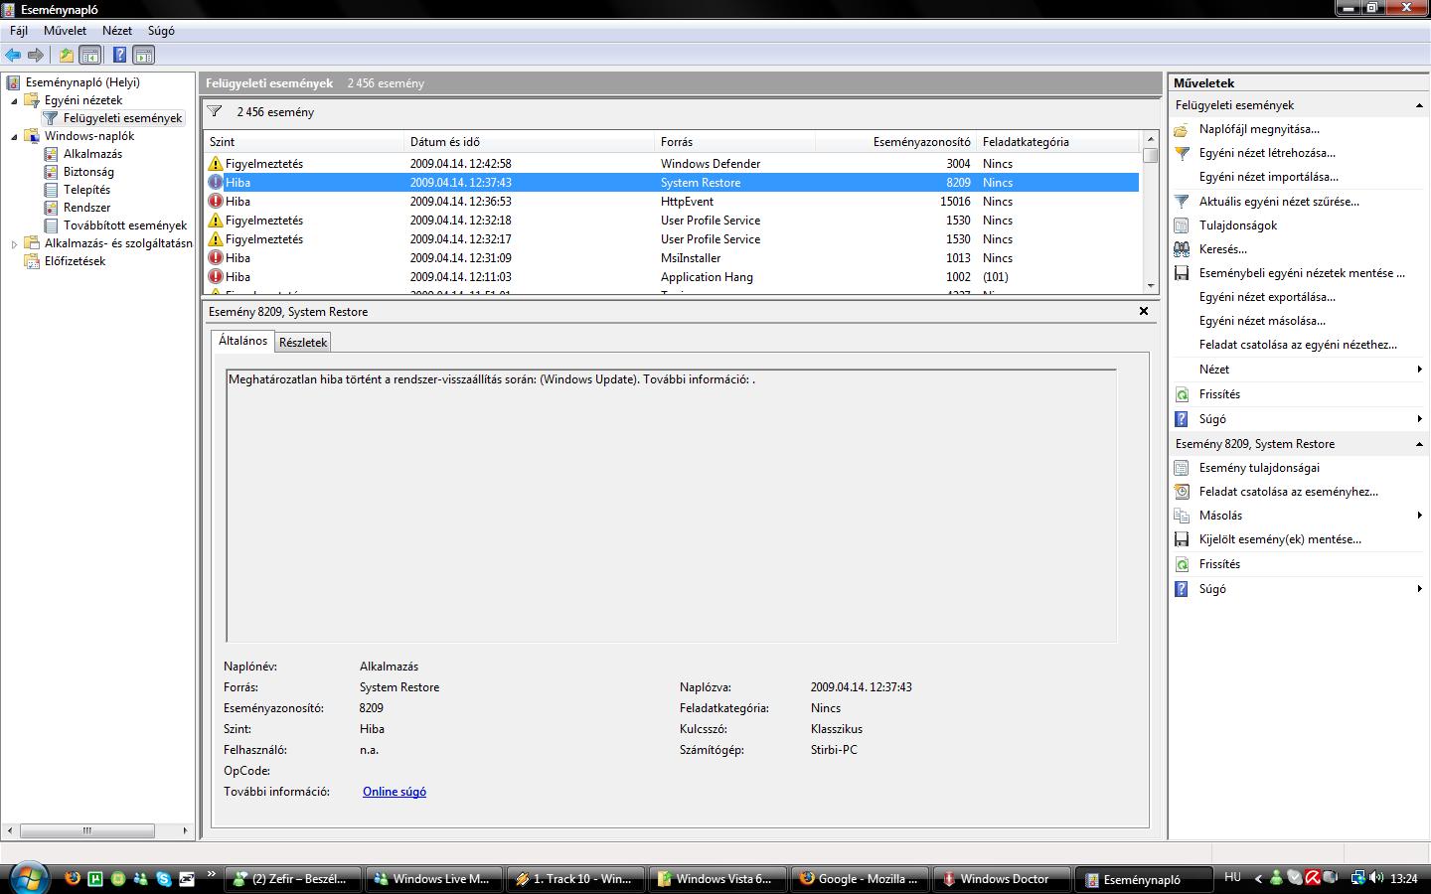This screenshot has width=1431, height=894.
Task: Open the Művelet menu
Action: pos(65,31)
